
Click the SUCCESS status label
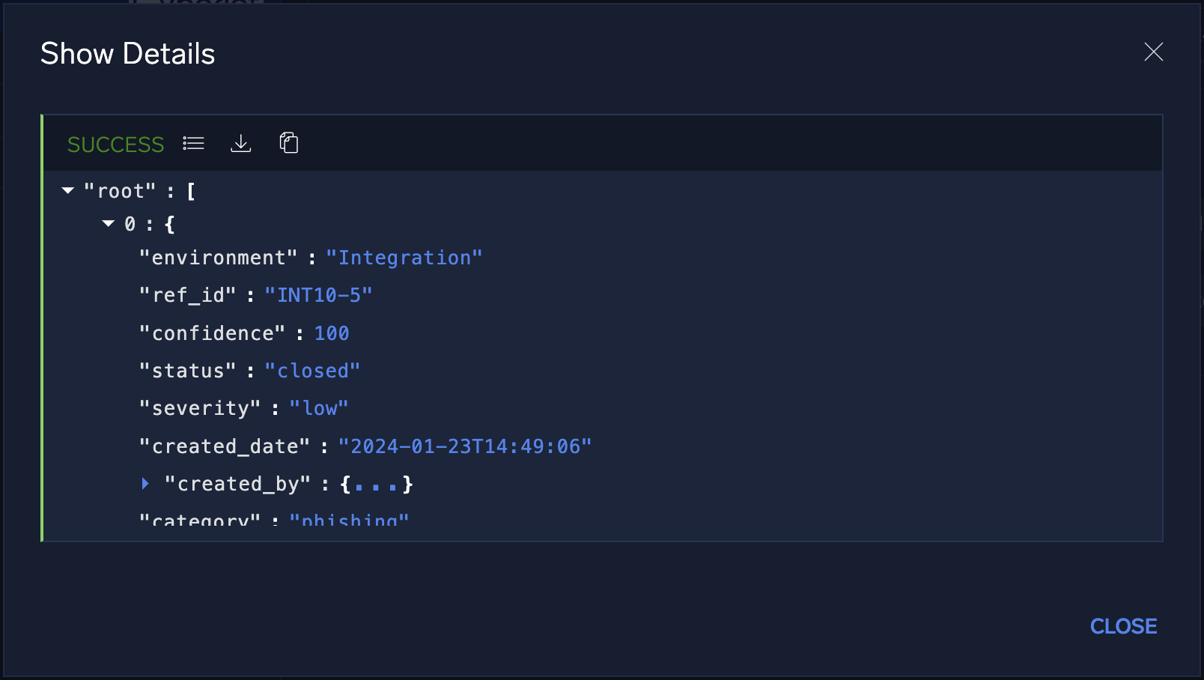pos(115,144)
